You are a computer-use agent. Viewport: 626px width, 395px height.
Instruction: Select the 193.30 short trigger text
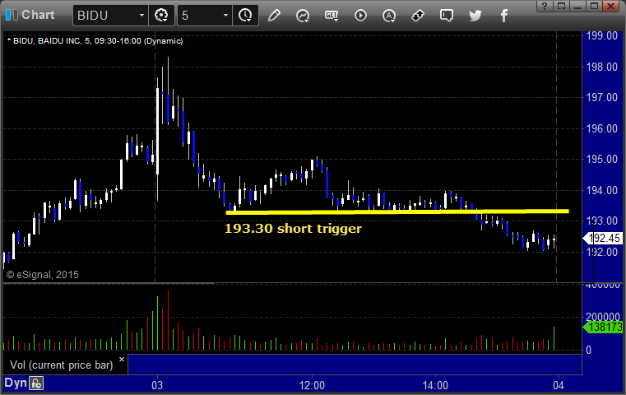(x=293, y=229)
